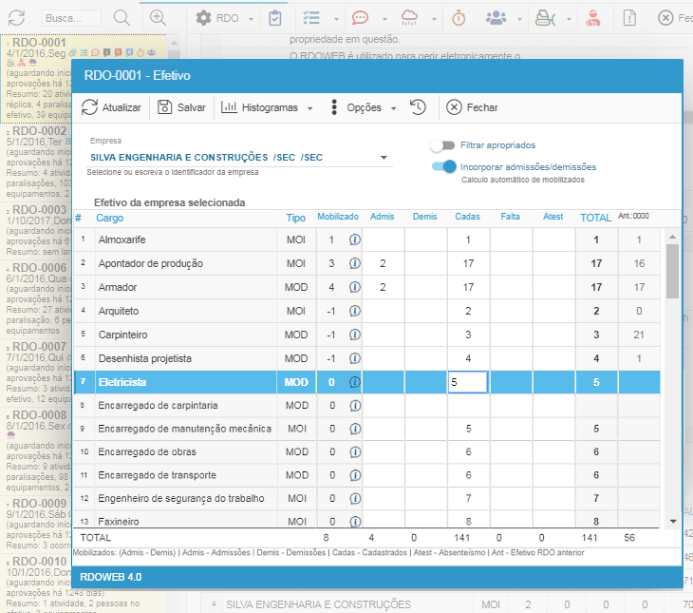The image size is (693, 613).
Task: Click info icon in Engenheiro de segurança row
Action: coord(355,498)
